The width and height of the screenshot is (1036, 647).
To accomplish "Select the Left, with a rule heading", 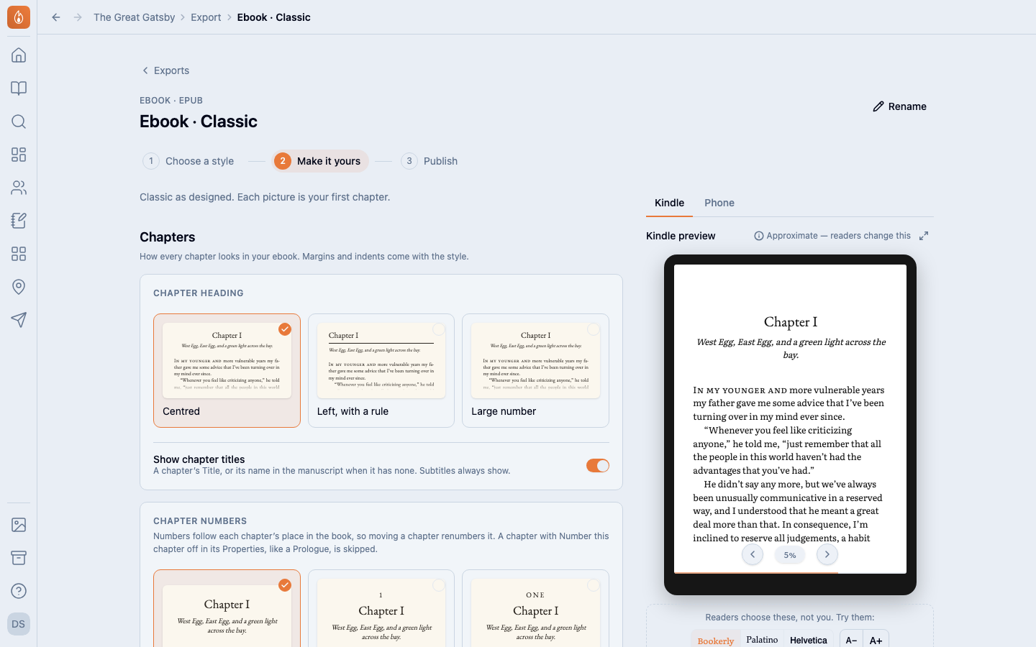I will tap(381, 370).
